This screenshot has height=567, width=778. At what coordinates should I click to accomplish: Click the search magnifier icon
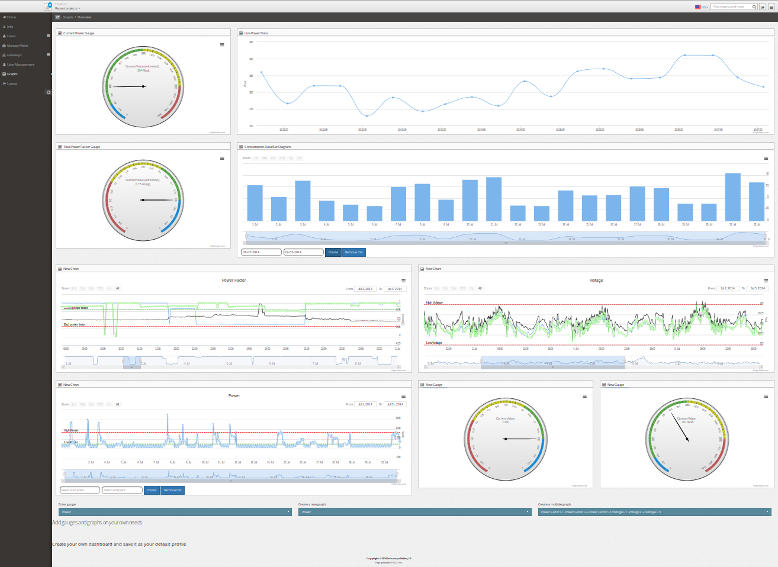click(x=754, y=7)
